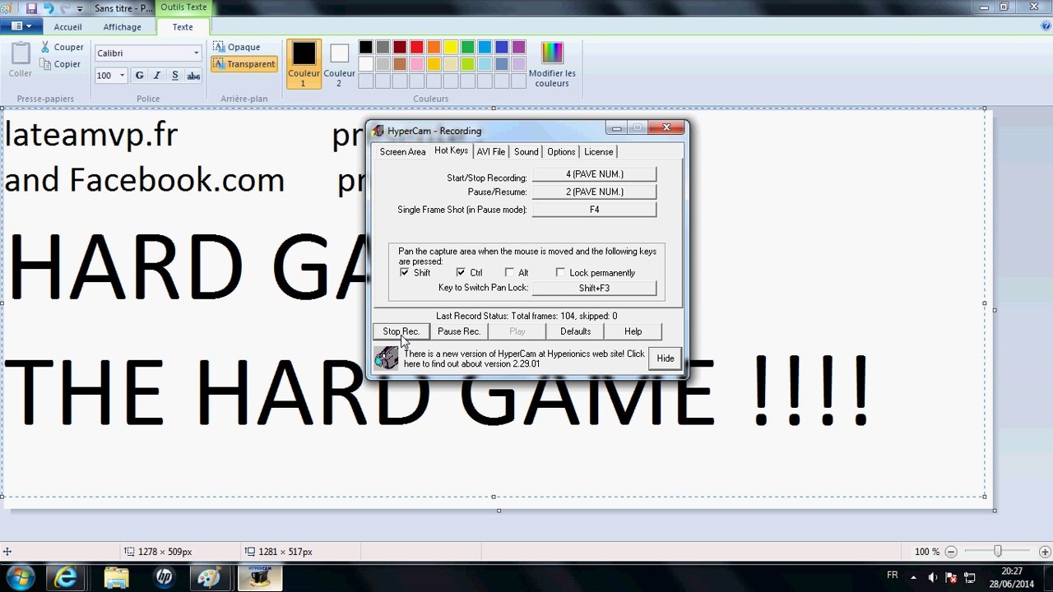Click the Stop Rec. button
The height and width of the screenshot is (592, 1053).
[401, 331]
